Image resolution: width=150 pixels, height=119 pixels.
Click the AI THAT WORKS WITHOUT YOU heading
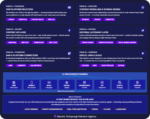tap(75, 99)
